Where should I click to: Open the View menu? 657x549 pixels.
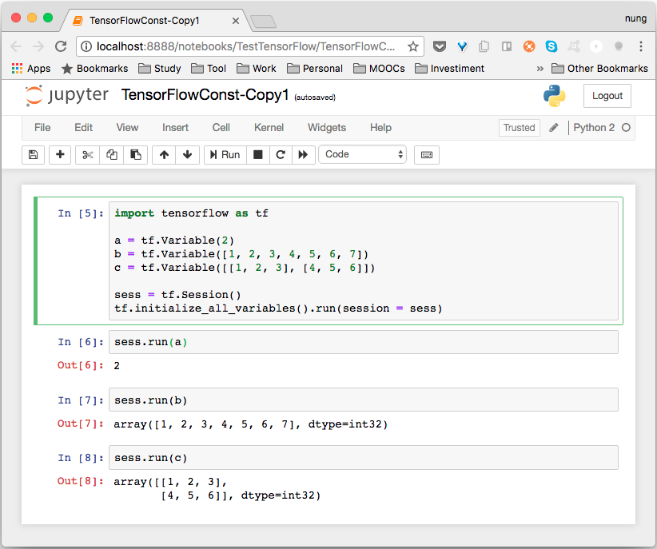(x=127, y=127)
